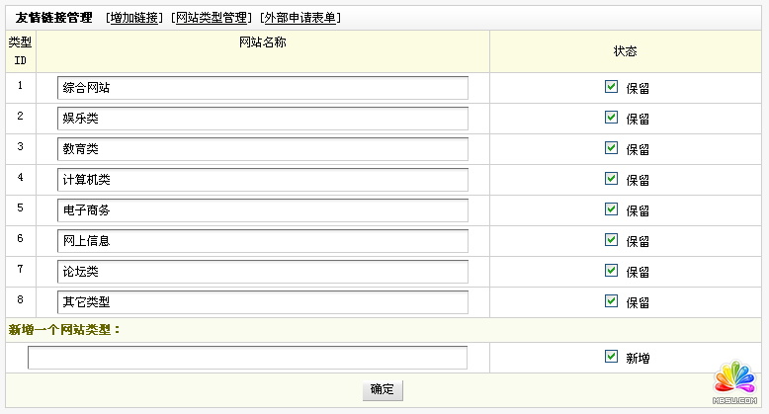Uncheck 保留 for 娱乐类 row
The width and height of the screenshot is (769, 414).
pyautogui.click(x=611, y=118)
